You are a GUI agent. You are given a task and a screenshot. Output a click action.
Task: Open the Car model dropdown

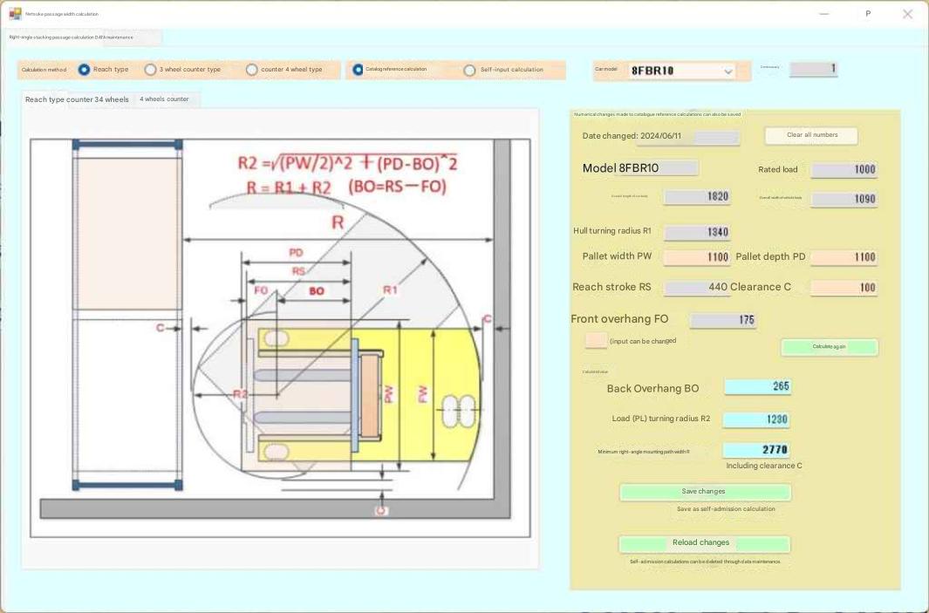point(727,72)
